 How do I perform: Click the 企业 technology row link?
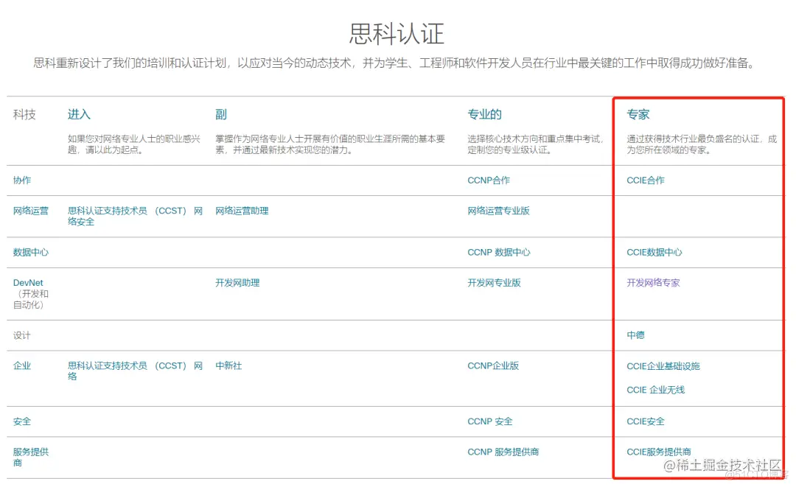22,366
